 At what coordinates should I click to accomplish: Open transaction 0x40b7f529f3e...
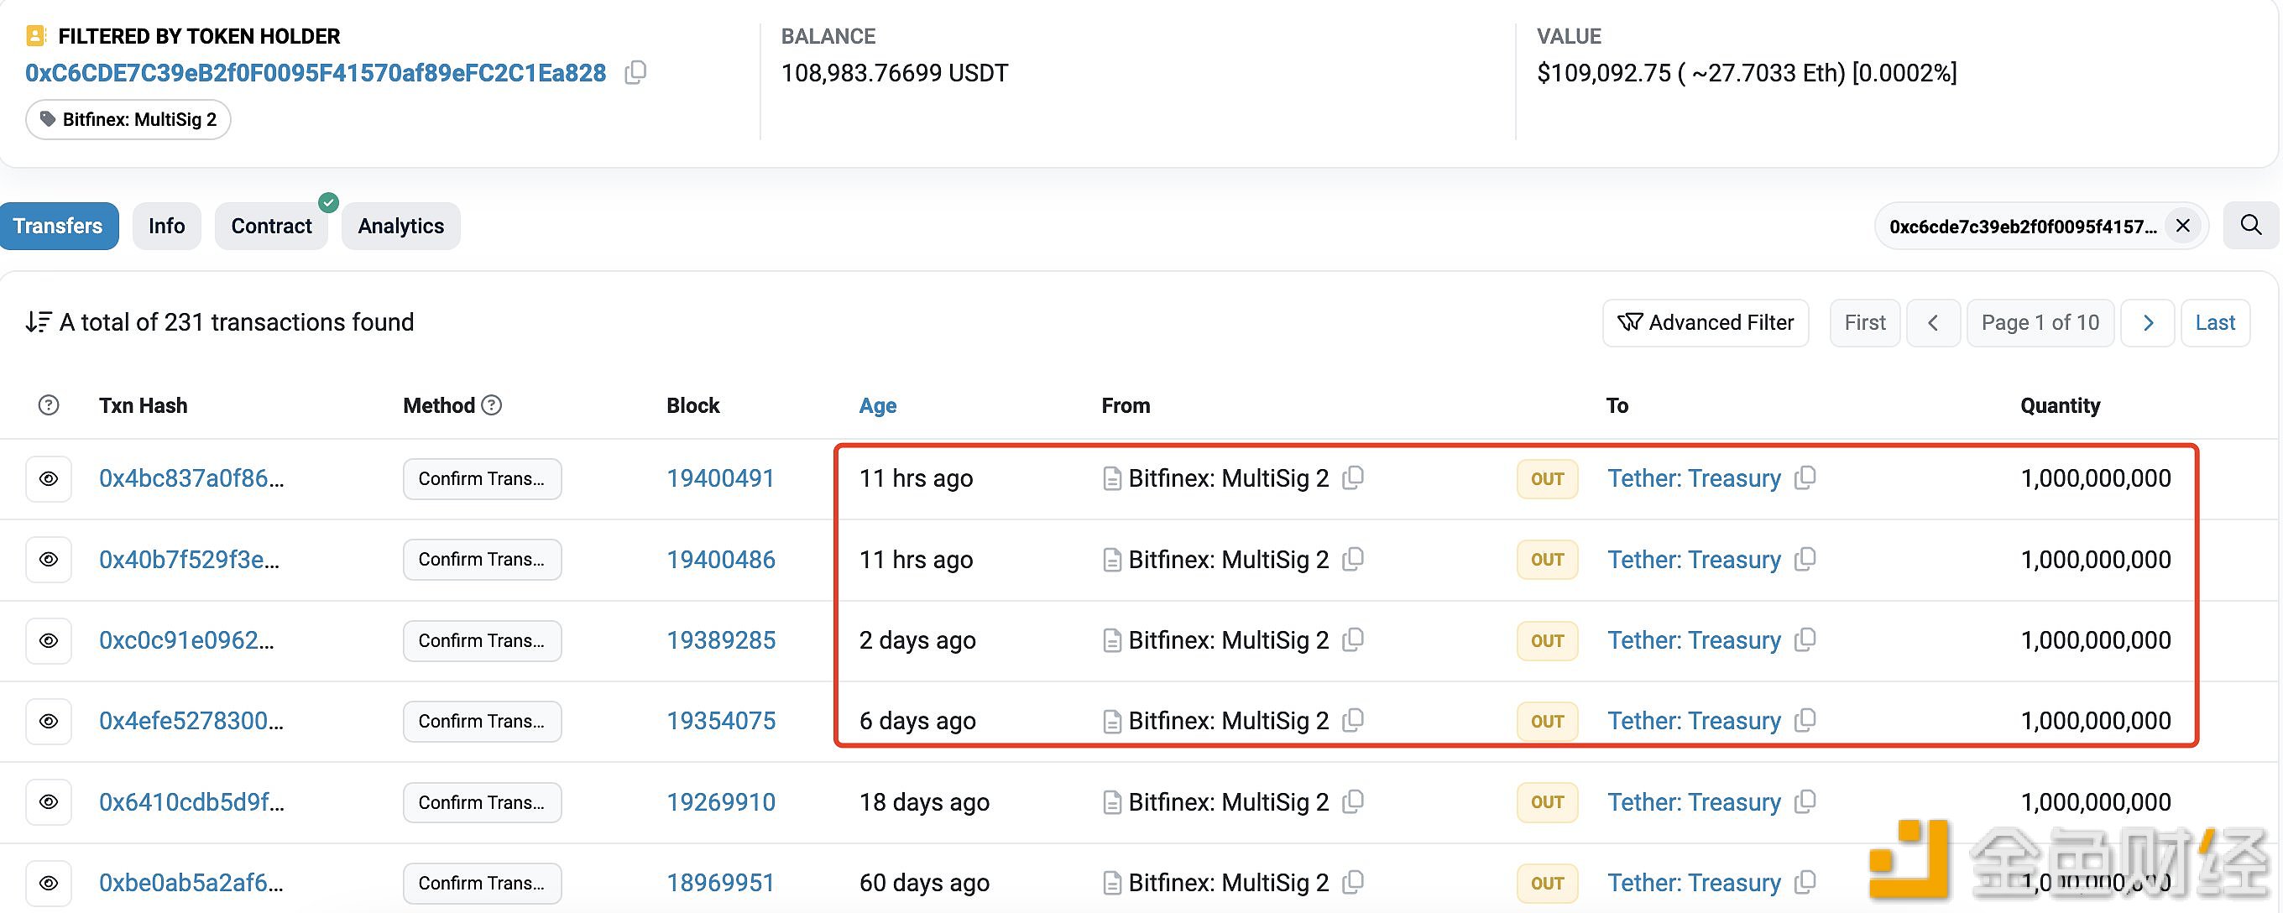click(189, 560)
